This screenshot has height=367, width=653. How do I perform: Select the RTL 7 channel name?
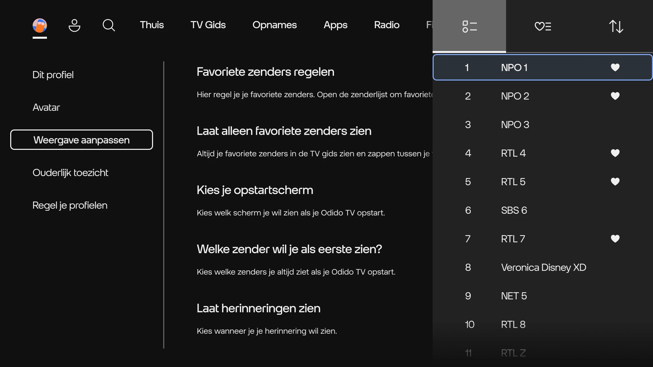click(x=513, y=239)
